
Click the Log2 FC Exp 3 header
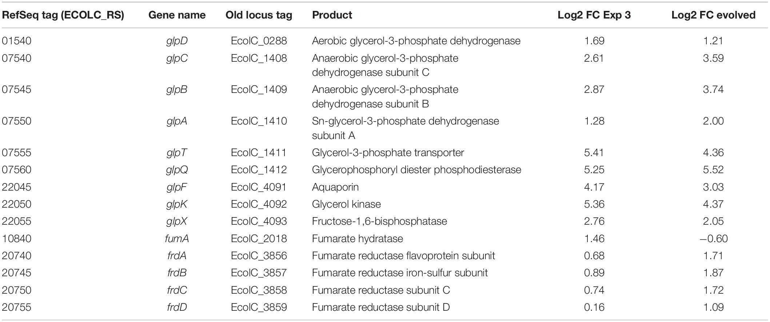(594, 15)
